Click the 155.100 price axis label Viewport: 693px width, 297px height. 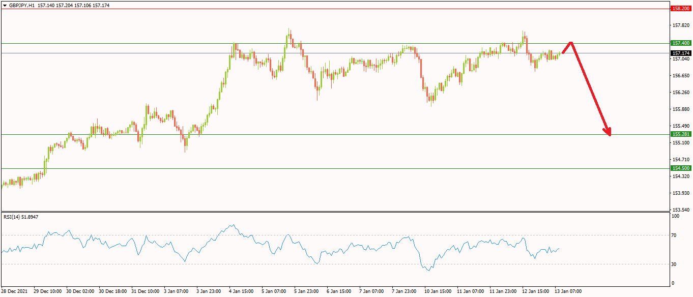[680, 143]
